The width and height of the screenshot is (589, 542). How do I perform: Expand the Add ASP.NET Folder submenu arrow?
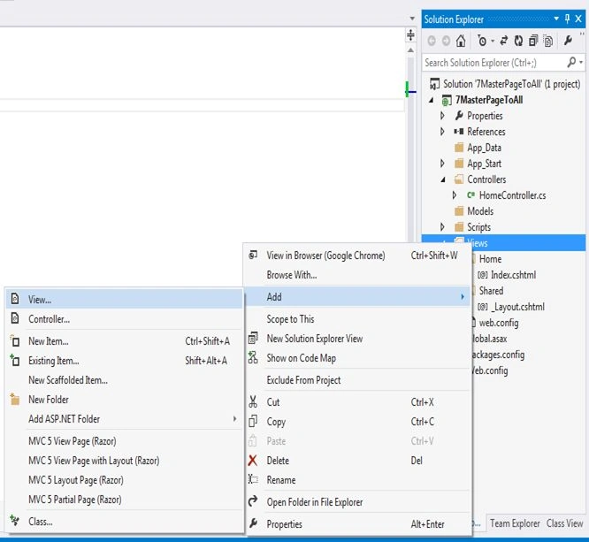tap(234, 418)
